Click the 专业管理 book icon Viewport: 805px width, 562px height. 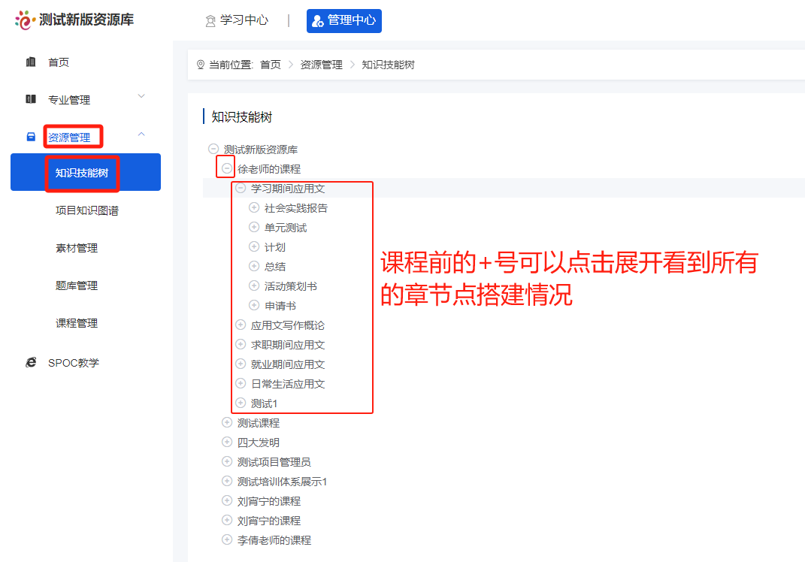coord(31,99)
